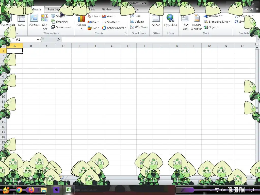Image resolution: width=260 pixels, height=195 pixels.
Task: Open the Signature Line dropdown
Action: (217, 22)
